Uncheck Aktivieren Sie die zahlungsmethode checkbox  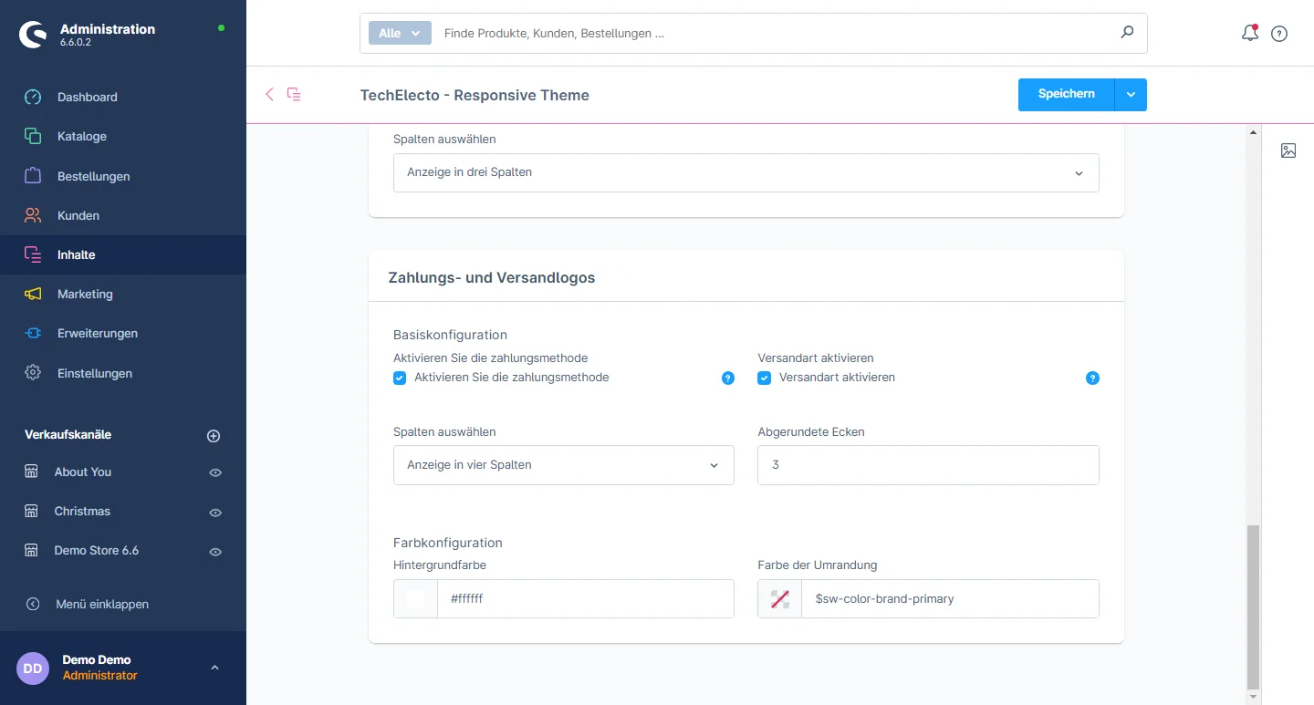(400, 378)
